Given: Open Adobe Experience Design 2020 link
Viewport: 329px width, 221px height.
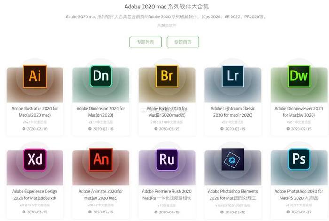Looking at the screenshot, I should (35, 195).
